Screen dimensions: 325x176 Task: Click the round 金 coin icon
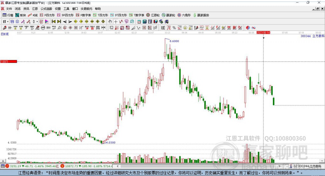[x=185, y=28]
